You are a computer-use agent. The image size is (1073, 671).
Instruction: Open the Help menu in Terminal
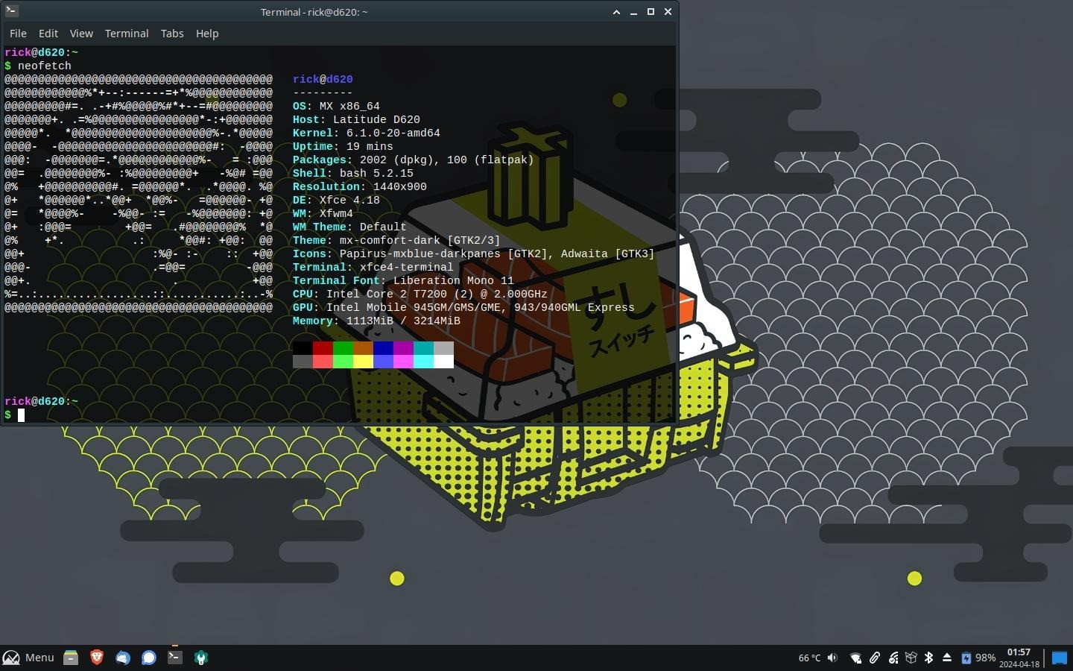[207, 34]
